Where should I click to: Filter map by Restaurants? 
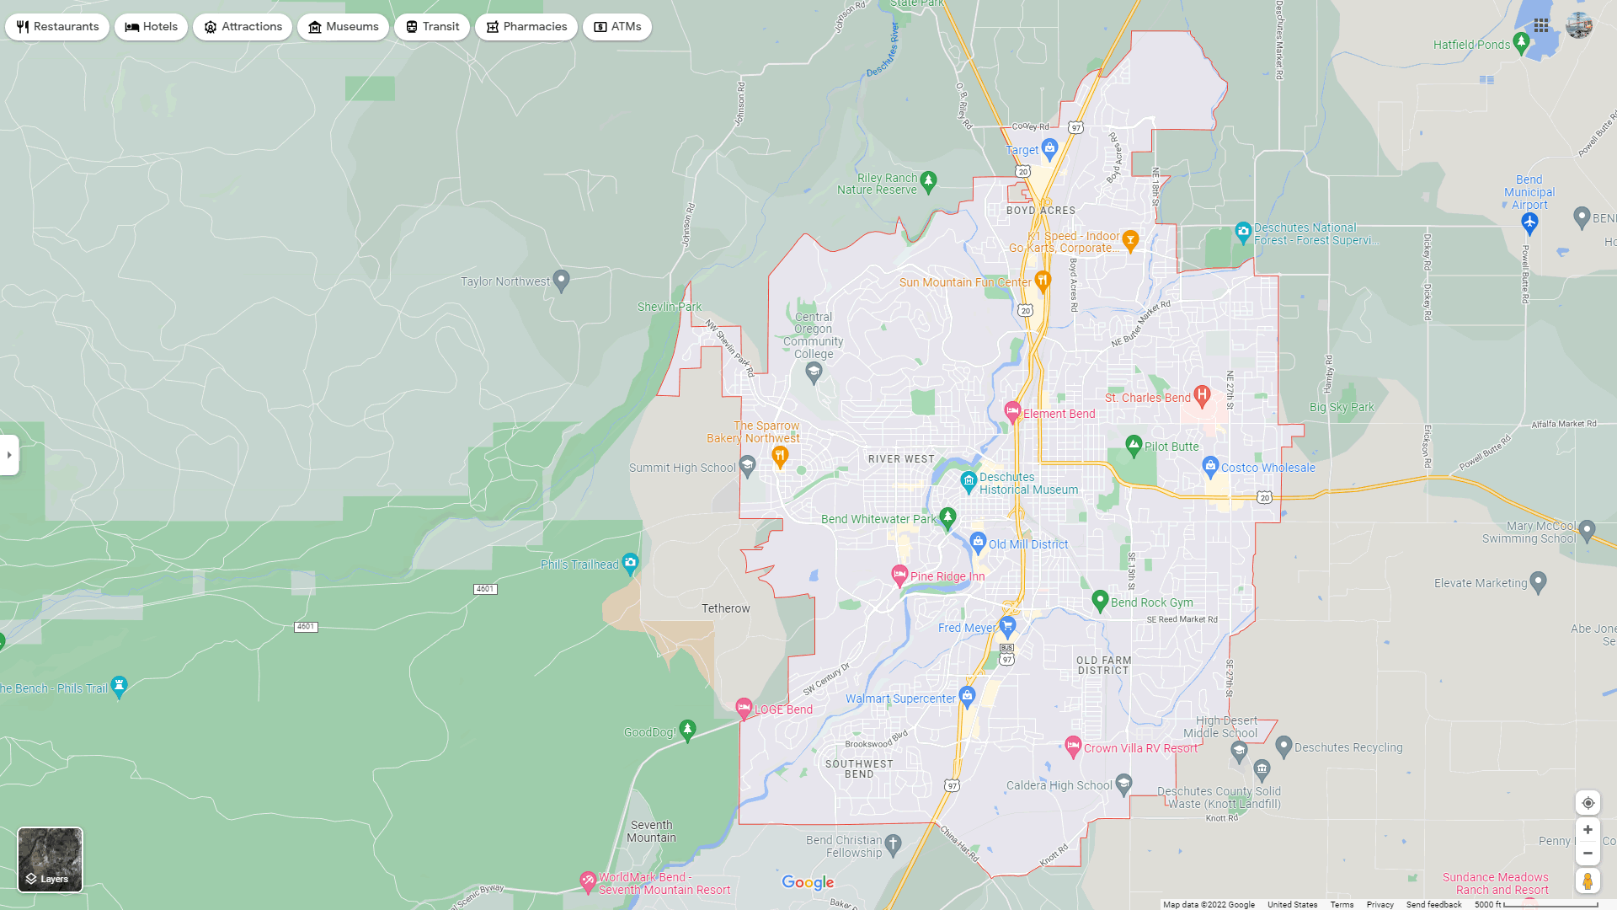[57, 27]
